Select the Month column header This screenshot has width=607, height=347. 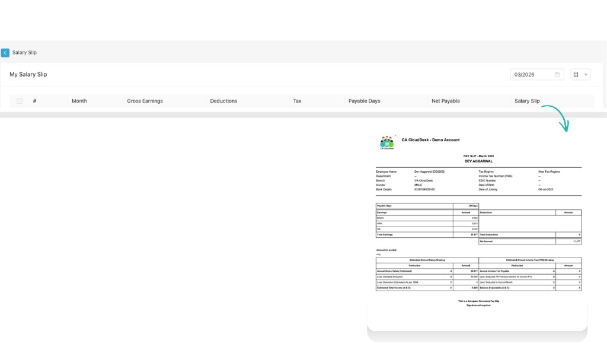pyautogui.click(x=79, y=101)
